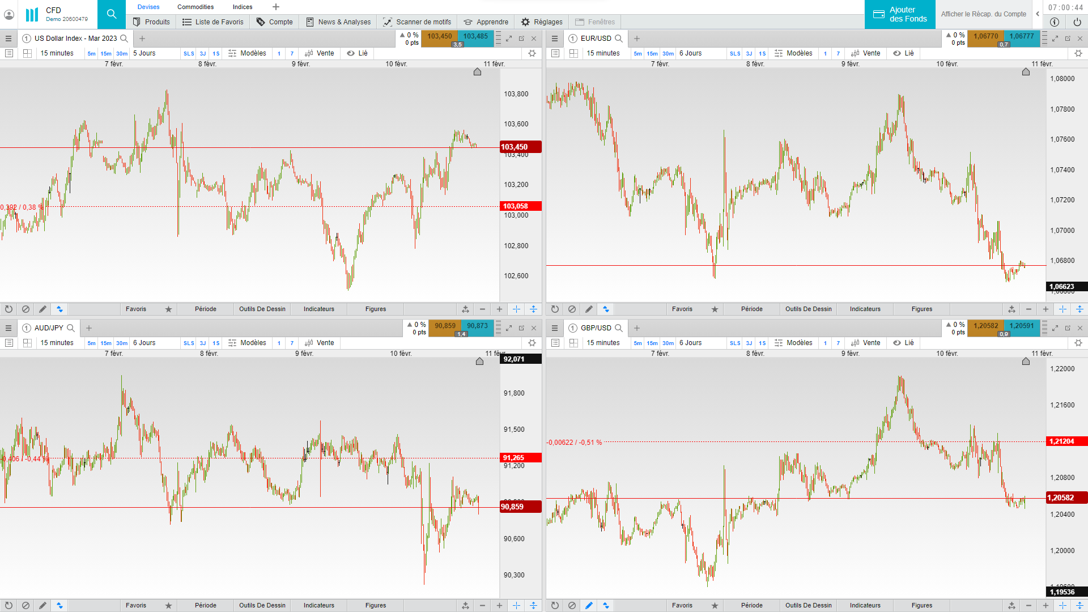This screenshot has height=612, width=1088.
Task: Open the information icon below the clock
Action: tap(1054, 22)
